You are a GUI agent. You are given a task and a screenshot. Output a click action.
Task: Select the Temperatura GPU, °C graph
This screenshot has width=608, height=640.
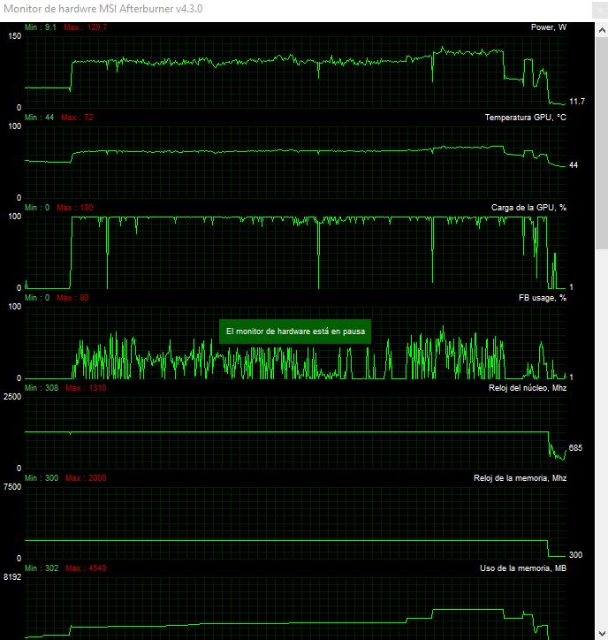click(x=295, y=162)
